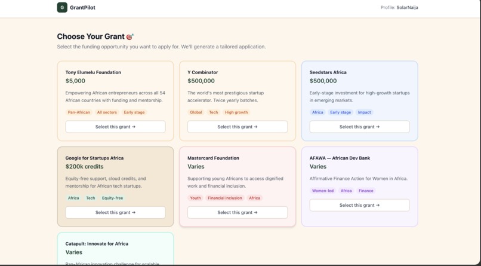
Task: Open the GrantPilot home link text
Action: pyautogui.click(x=82, y=8)
